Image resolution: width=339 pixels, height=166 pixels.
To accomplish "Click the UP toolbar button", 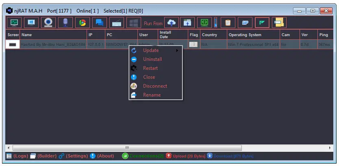I will (245, 23).
